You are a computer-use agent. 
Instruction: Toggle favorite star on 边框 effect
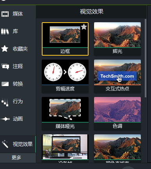click(x=84, y=27)
